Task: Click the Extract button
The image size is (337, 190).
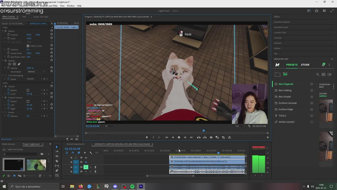Action: [x=205, y=137]
